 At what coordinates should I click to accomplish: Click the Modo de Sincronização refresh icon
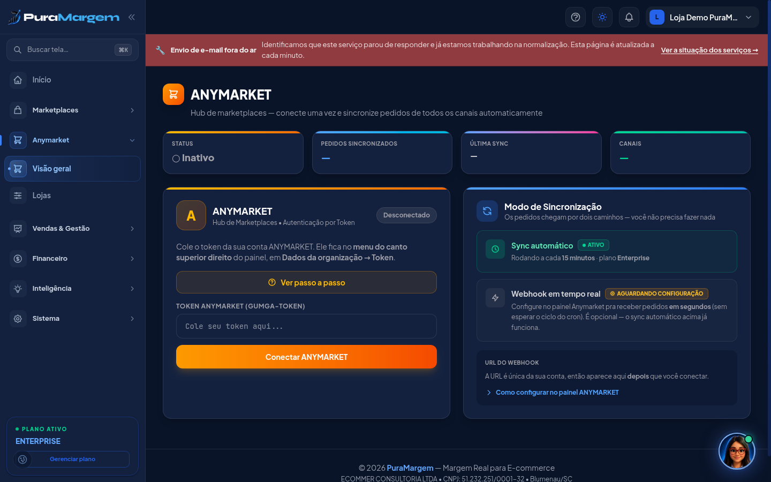(x=487, y=211)
